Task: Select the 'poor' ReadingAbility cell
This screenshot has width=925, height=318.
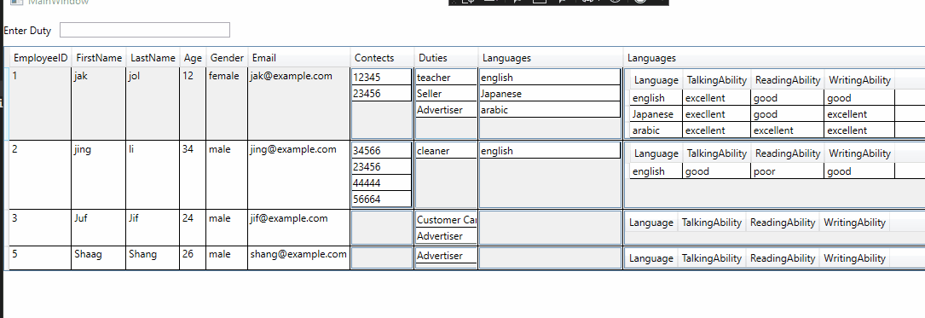Action: tap(788, 171)
